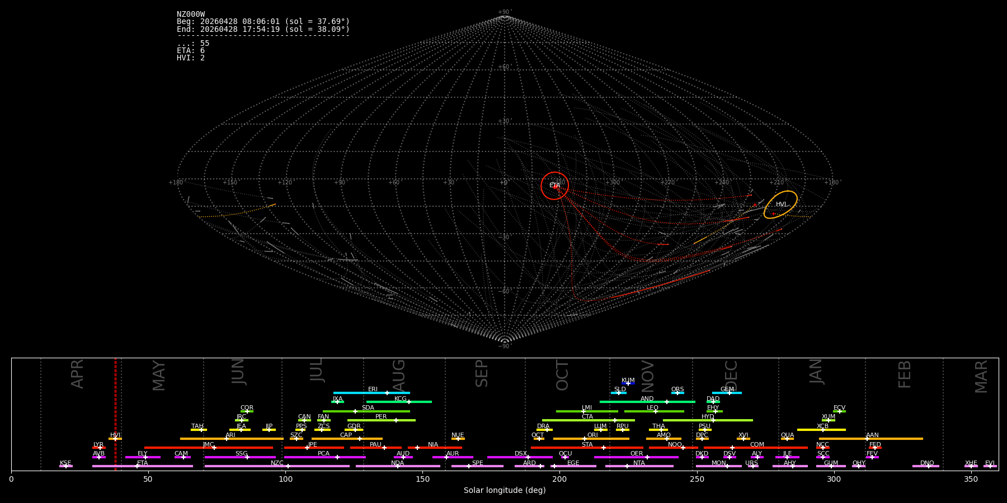Select the AAN orange shower bar
Screen dimensions: 1007x503
[871, 439]
